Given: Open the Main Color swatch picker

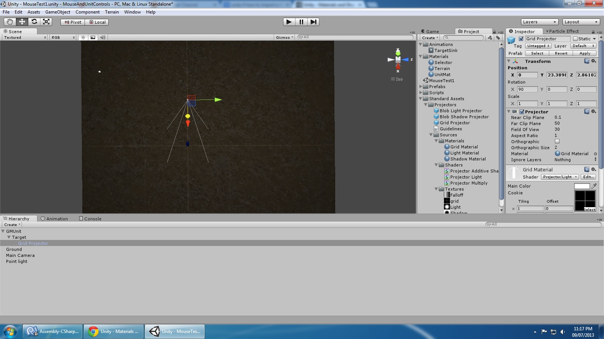Looking at the screenshot, I should pyautogui.click(x=582, y=186).
